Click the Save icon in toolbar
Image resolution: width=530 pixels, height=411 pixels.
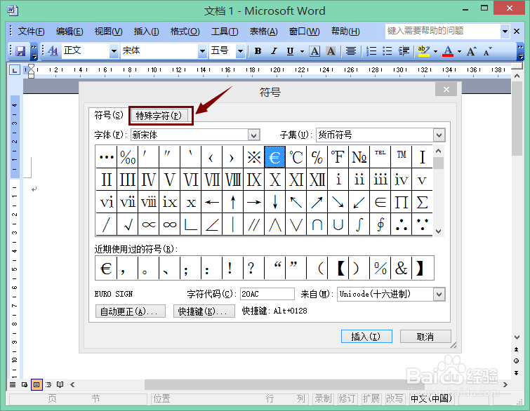(20, 51)
